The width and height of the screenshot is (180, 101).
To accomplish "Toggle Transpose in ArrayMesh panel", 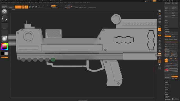I will coord(174,36).
